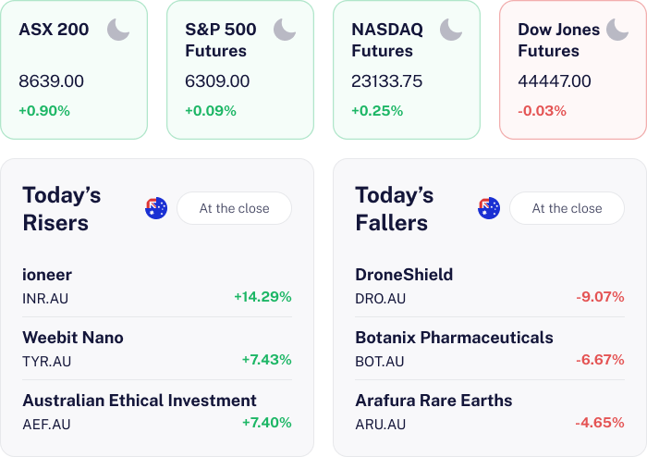This screenshot has height=457, width=647.
Task: Click the Australian flag in Today's Risers
Action: (x=156, y=208)
